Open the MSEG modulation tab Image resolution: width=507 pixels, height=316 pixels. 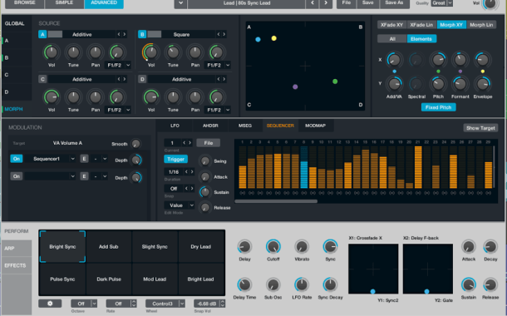tap(244, 126)
